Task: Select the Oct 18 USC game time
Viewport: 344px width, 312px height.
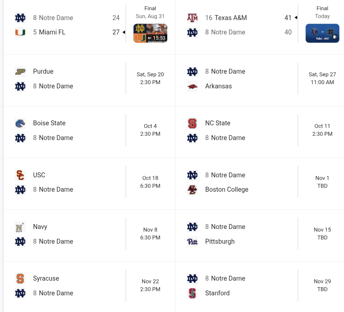Action: [x=150, y=186]
